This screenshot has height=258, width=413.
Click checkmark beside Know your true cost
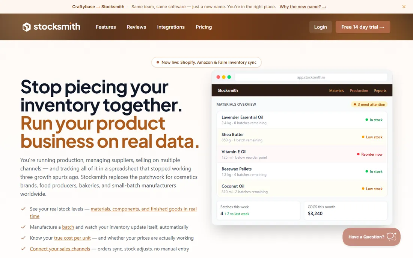(x=23, y=238)
